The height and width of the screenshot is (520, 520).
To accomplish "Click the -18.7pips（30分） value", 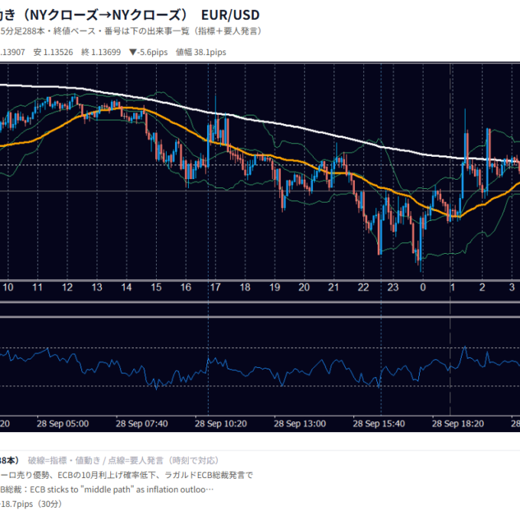I will pyautogui.click(x=31, y=504).
